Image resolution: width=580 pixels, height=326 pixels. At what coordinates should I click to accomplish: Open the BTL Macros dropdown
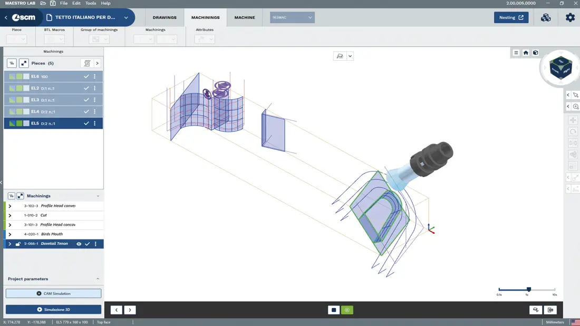pos(54,39)
